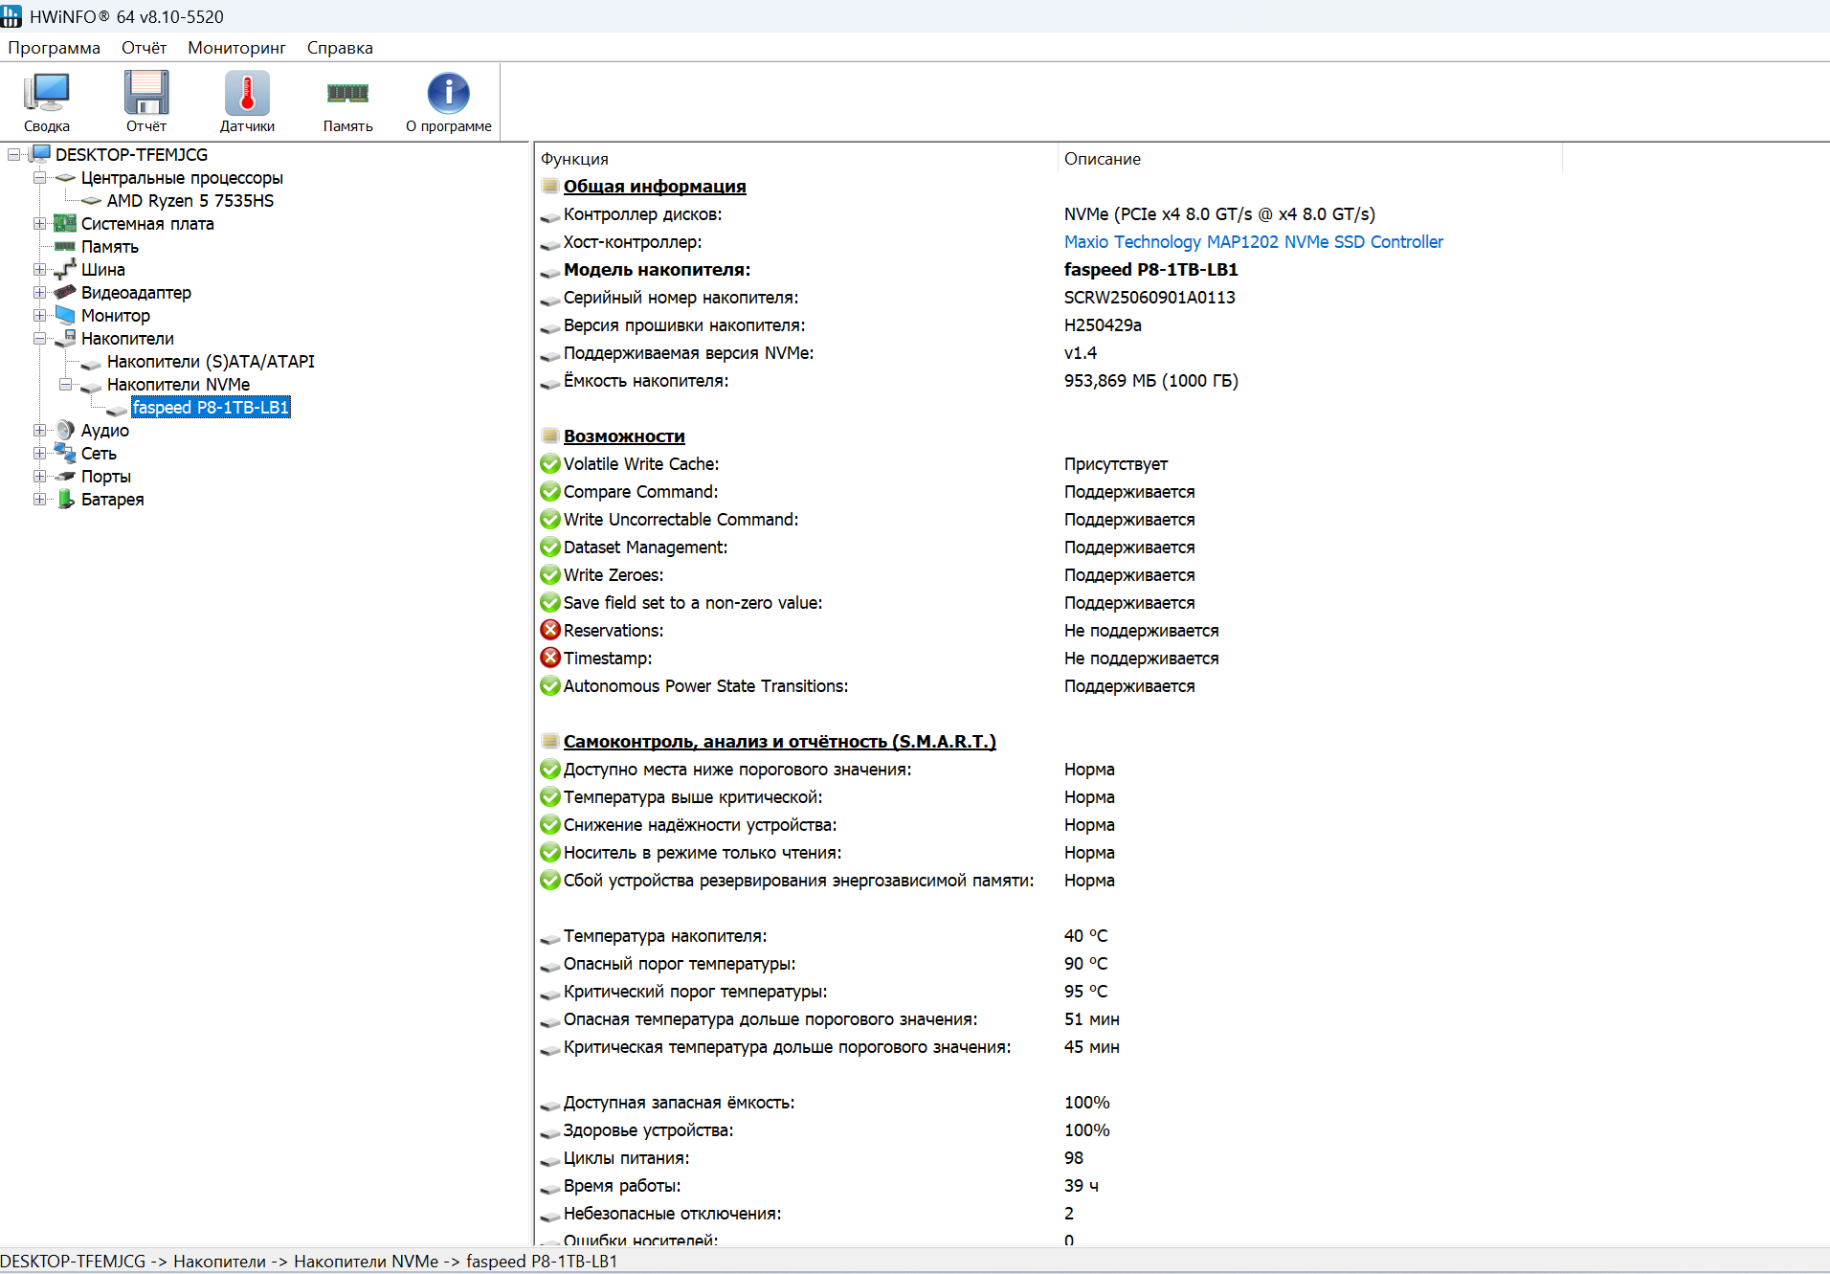1830x1274 pixels.
Task: Click the green check beside Dataset Management
Action: click(550, 547)
